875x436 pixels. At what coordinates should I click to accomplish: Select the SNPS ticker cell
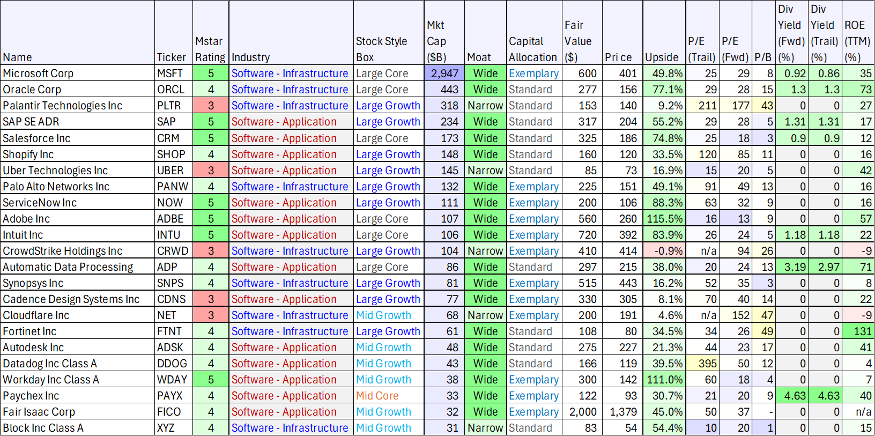(174, 283)
